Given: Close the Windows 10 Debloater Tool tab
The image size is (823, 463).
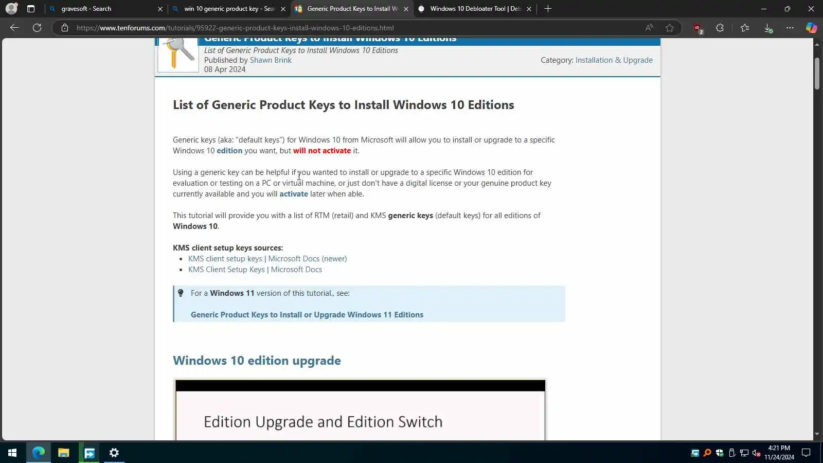Looking at the screenshot, I should [529, 9].
